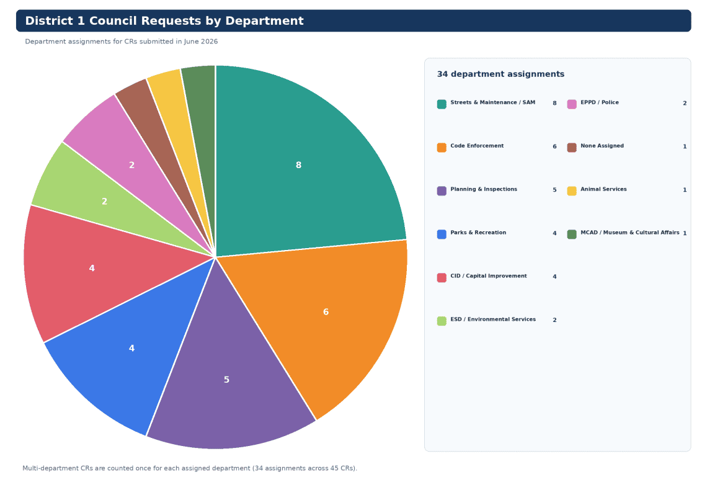Select the purple pie slice labeled 5

(226, 379)
